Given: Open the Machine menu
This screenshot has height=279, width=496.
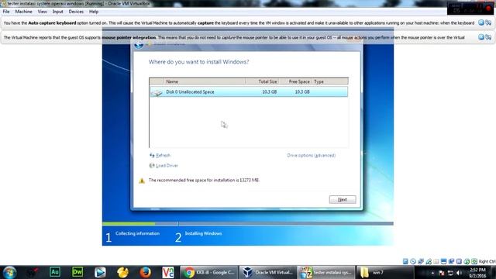Looking at the screenshot, I should [24, 12].
